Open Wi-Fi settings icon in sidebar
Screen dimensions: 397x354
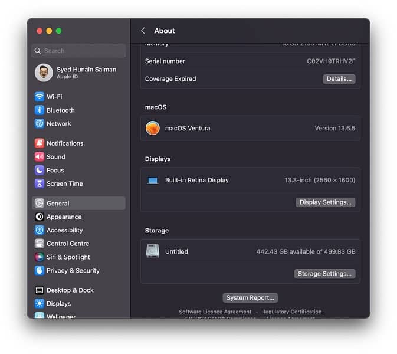[40, 97]
